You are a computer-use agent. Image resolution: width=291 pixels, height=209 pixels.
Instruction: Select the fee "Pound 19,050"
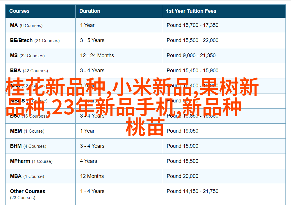pyautogui.click(x=183, y=131)
